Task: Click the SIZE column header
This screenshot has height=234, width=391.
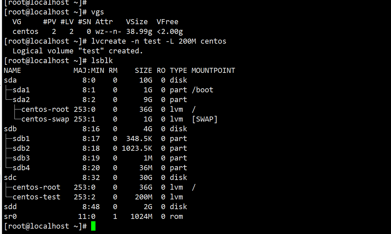Action: tap(143, 71)
